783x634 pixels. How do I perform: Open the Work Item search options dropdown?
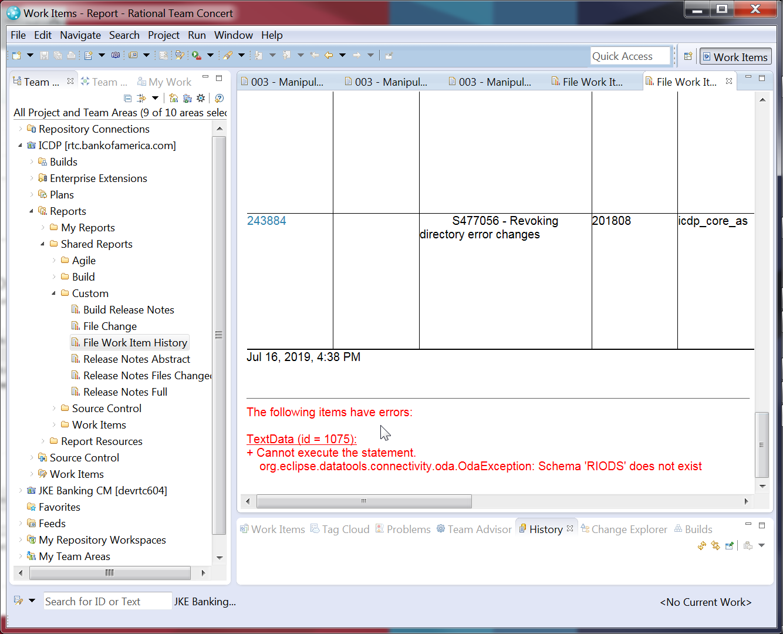(32, 601)
